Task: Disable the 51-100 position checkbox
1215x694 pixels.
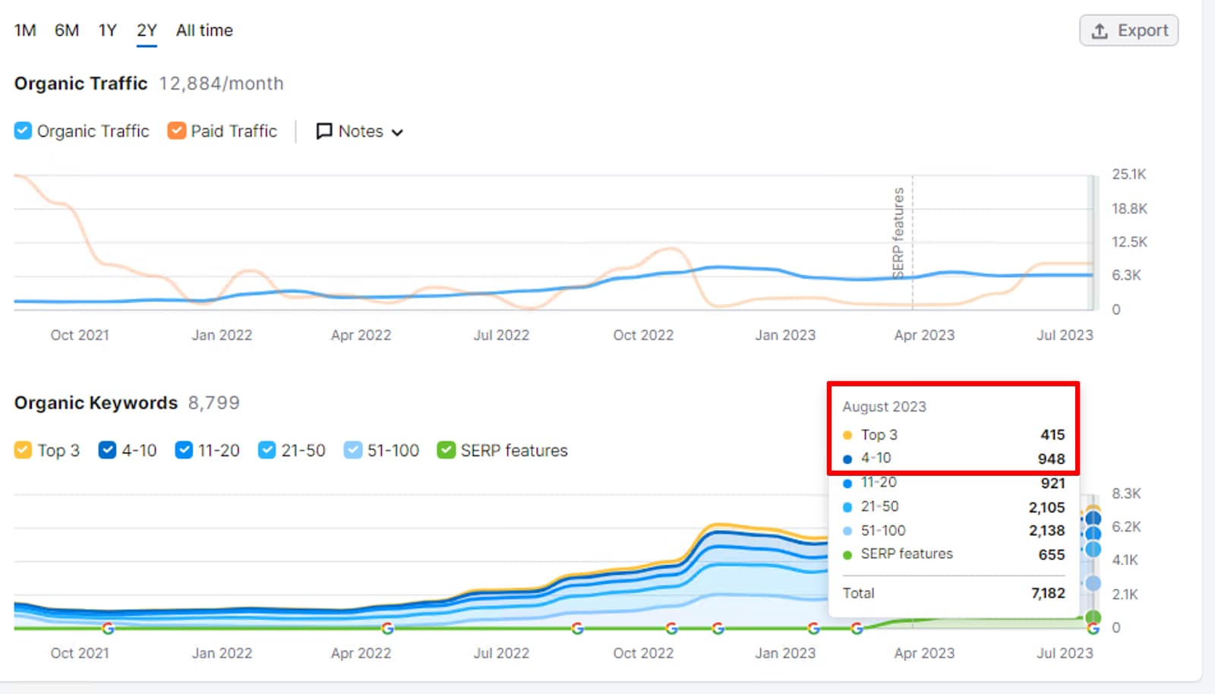Action: (x=352, y=450)
